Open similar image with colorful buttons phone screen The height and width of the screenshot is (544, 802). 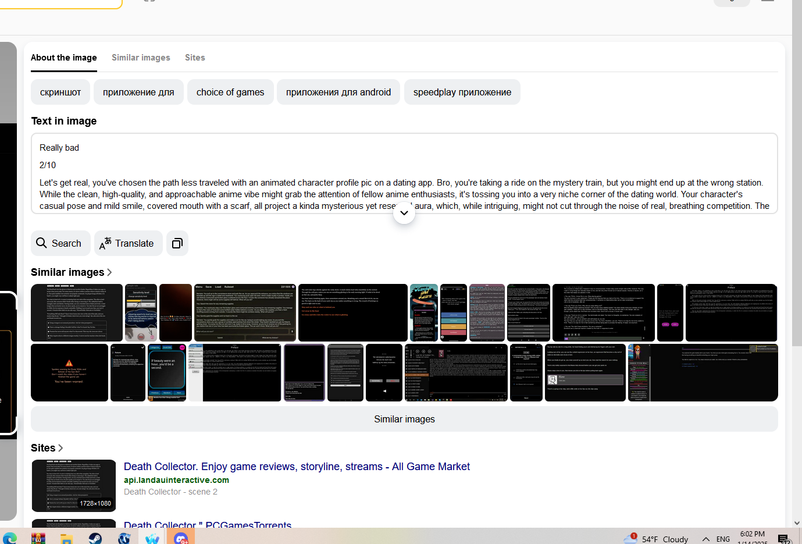tap(454, 312)
